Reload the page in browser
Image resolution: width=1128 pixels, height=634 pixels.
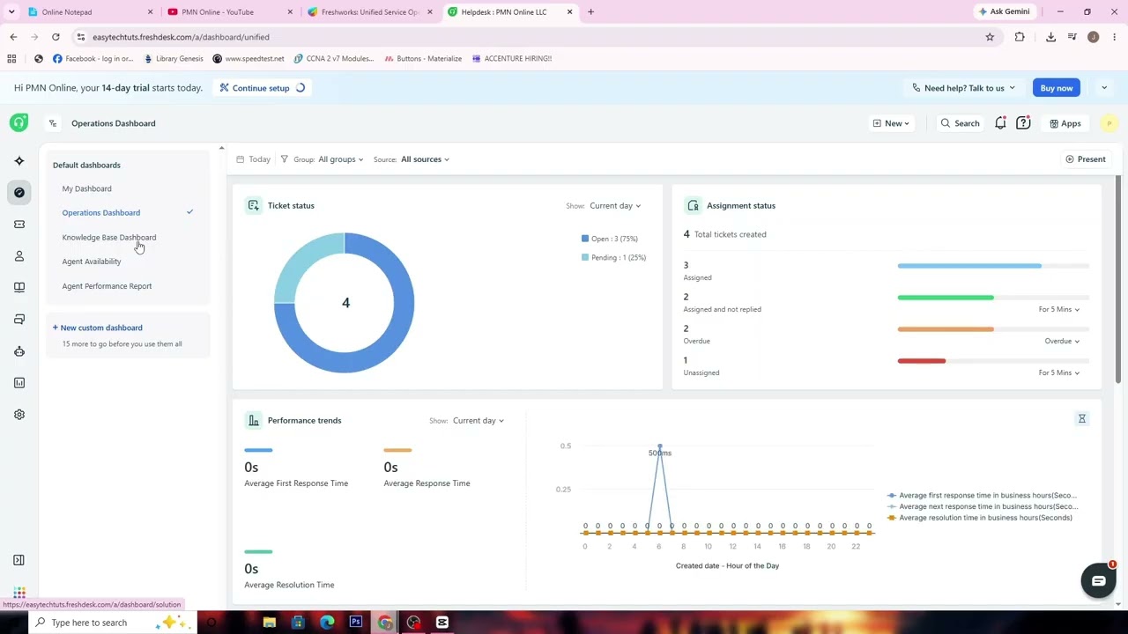tap(56, 37)
